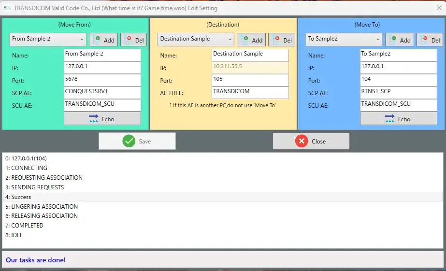Image resolution: width=446 pixels, height=271 pixels.
Task: Click the SCP AE field with CONQUESTSRV1
Action: click(102, 92)
